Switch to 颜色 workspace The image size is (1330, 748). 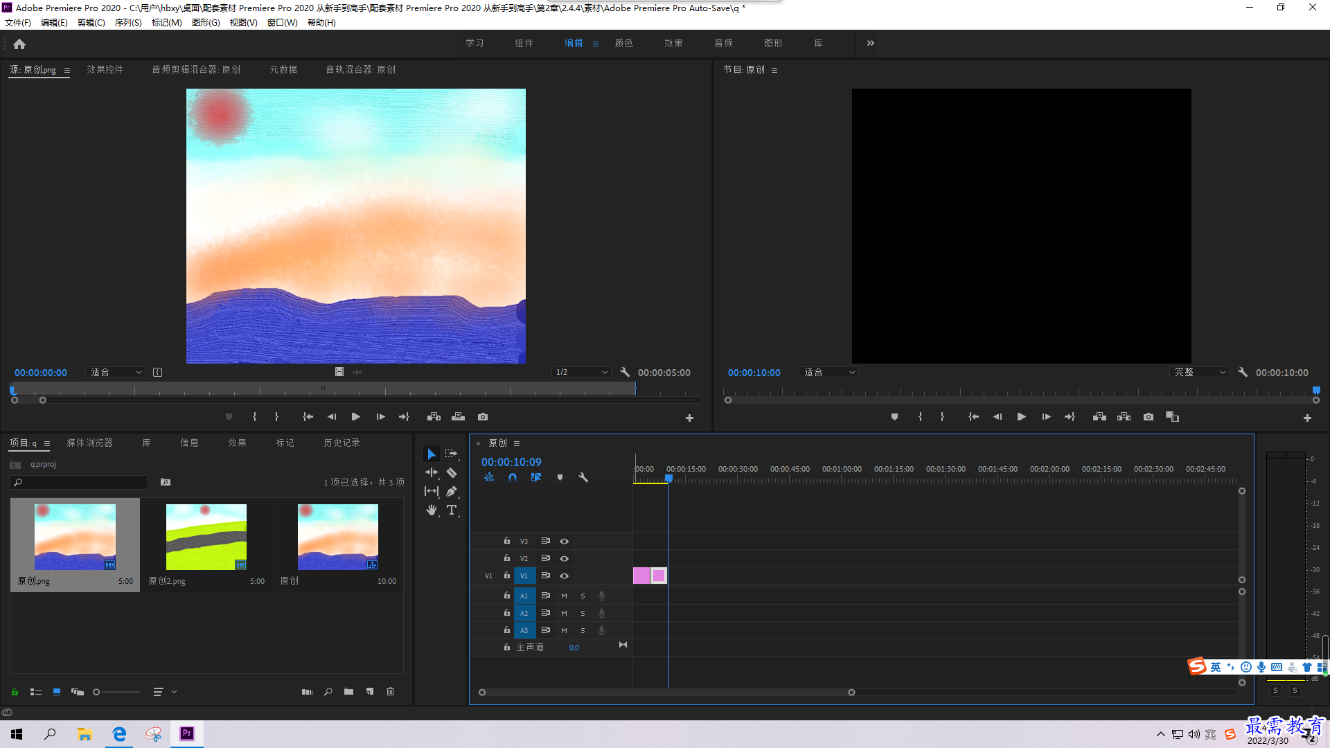pyautogui.click(x=623, y=43)
